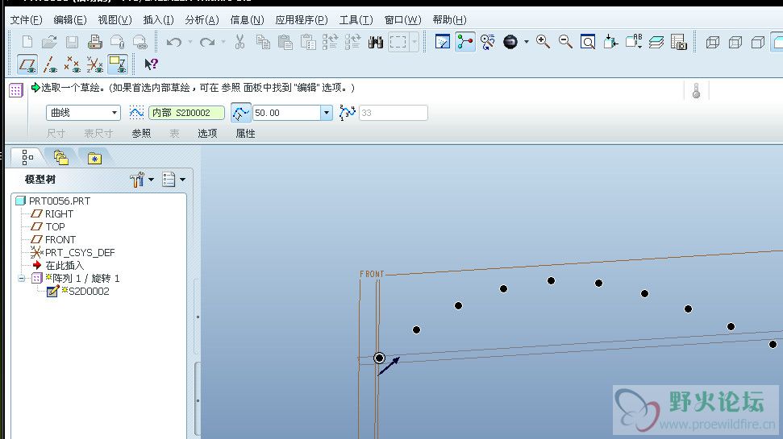Open the saved view list icon
The height and width of the screenshot is (439, 783).
[x=633, y=42]
